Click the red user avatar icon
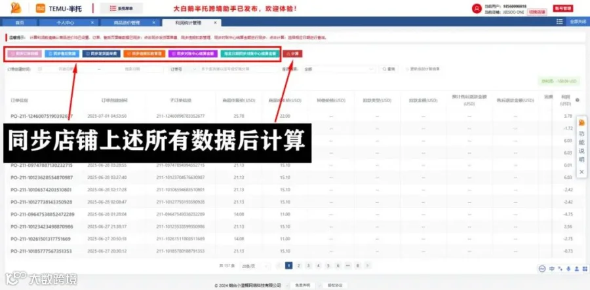 [477, 9]
